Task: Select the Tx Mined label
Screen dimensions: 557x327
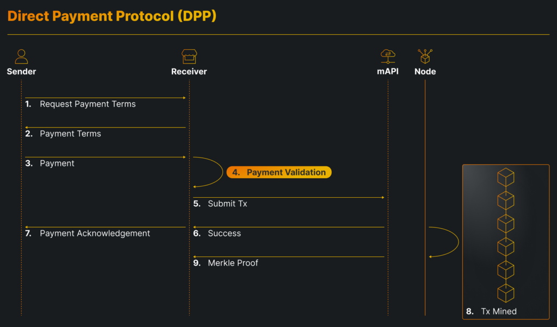Action: tap(491, 311)
